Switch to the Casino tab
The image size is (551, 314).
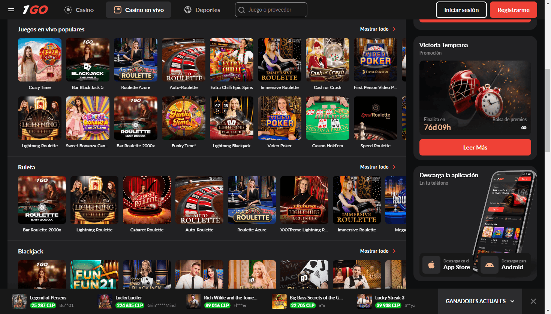[79, 10]
